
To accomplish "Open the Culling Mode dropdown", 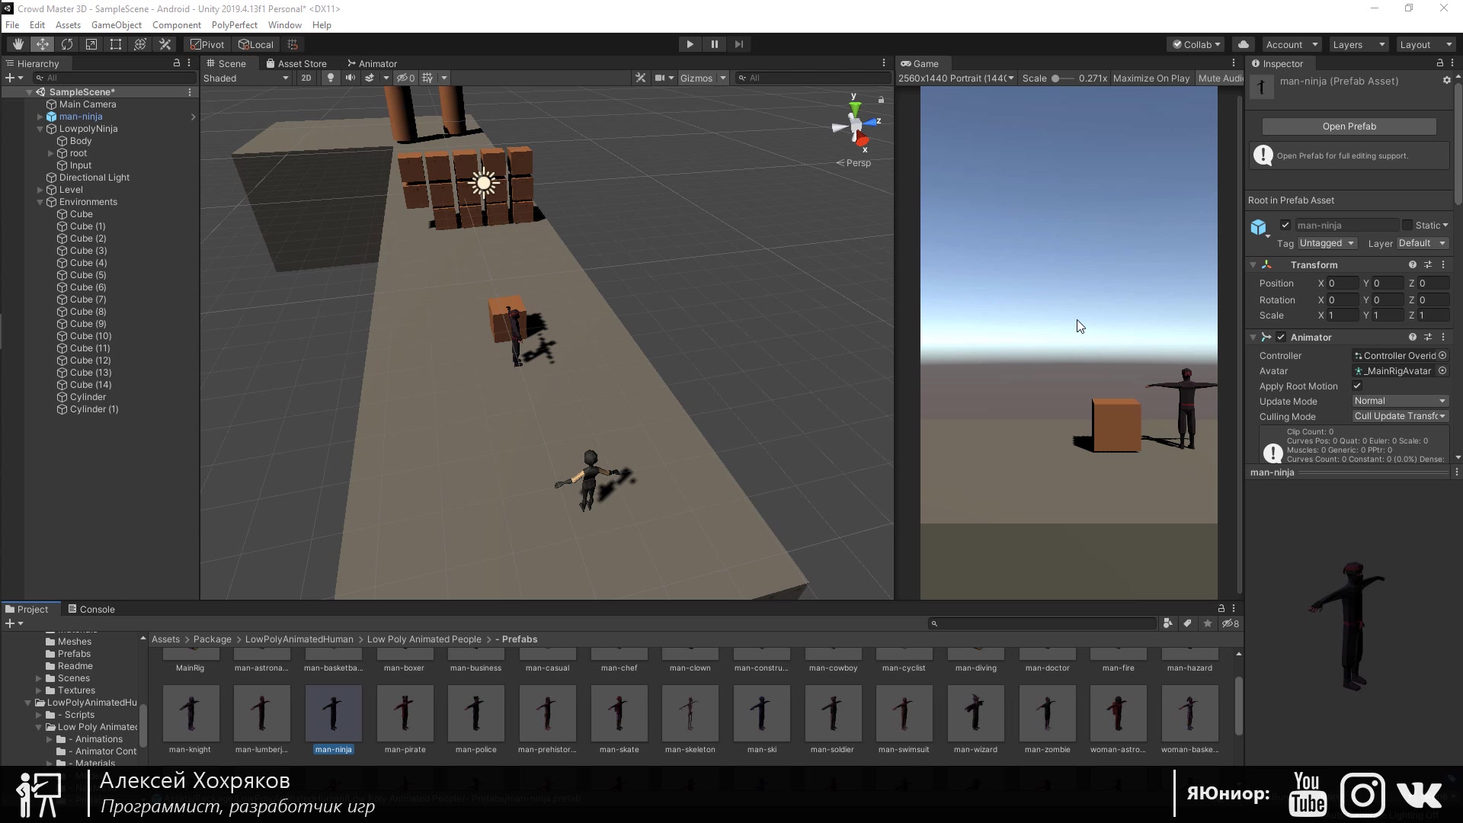I will tap(1401, 416).
